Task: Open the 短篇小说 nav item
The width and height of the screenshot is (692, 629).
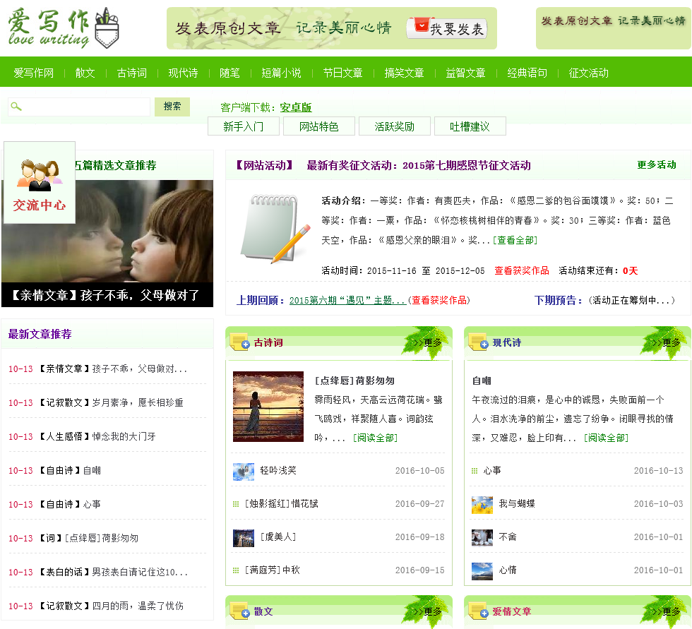Action: pyautogui.click(x=281, y=73)
